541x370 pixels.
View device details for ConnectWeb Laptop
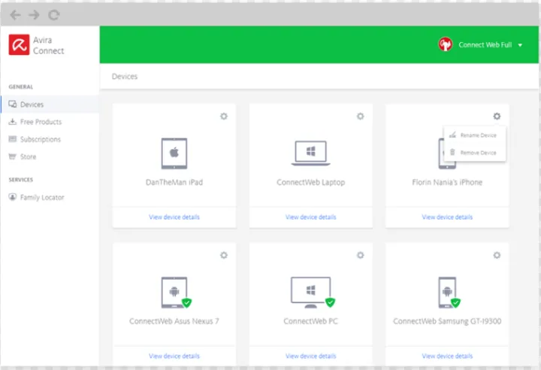click(311, 217)
